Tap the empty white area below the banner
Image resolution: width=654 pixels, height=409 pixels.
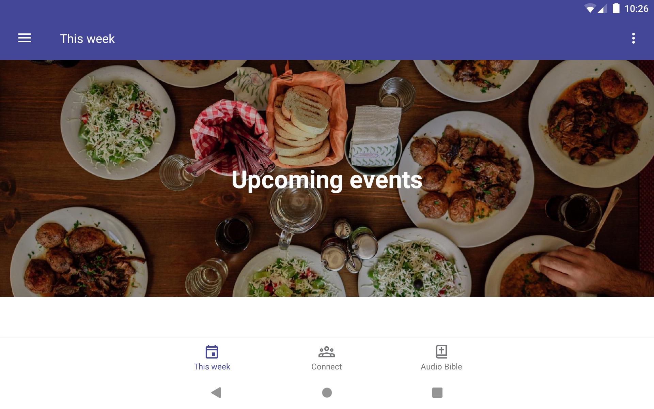327,317
